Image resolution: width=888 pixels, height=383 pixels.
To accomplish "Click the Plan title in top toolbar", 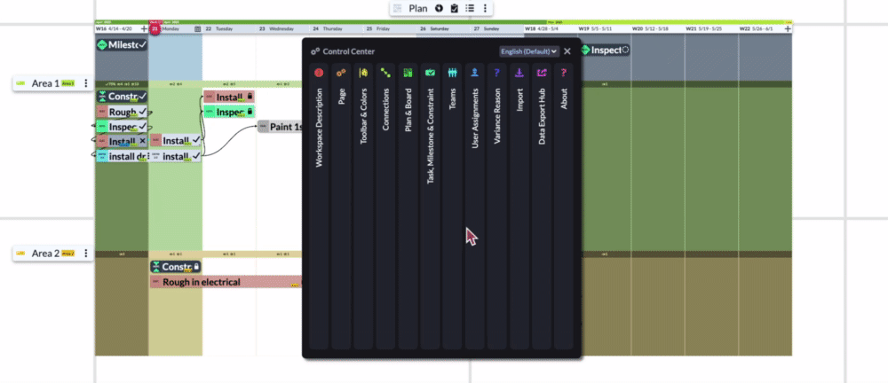I will click(x=418, y=9).
